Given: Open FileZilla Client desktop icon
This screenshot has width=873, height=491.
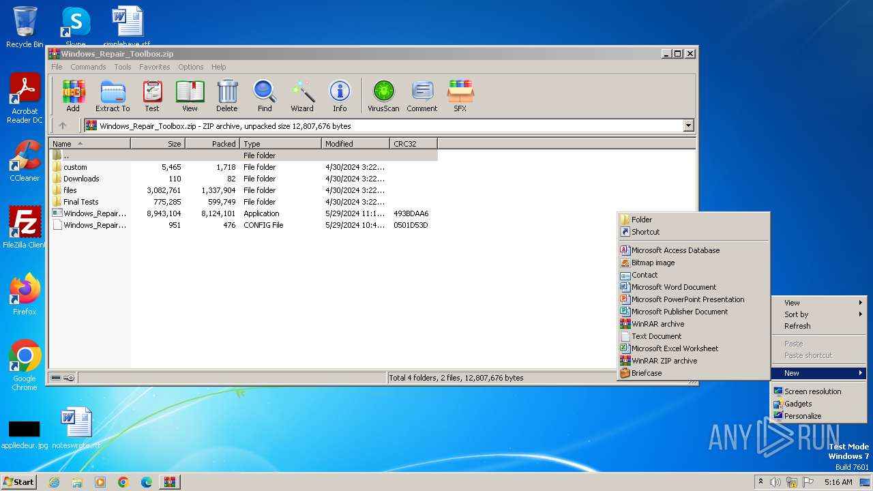Looking at the screenshot, I should [x=25, y=227].
